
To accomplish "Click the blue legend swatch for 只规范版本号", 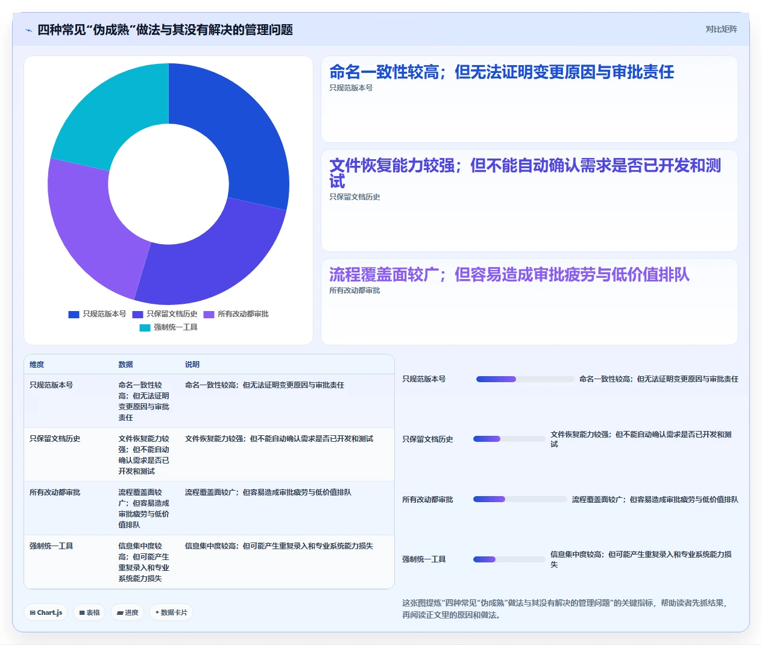I will point(74,314).
